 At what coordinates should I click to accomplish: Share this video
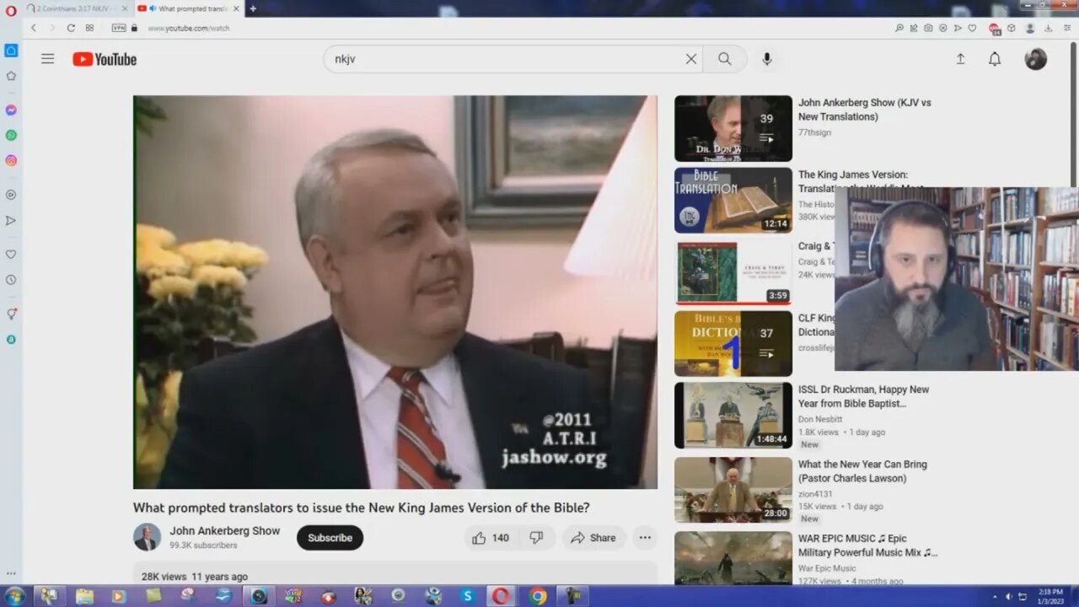[594, 538]
